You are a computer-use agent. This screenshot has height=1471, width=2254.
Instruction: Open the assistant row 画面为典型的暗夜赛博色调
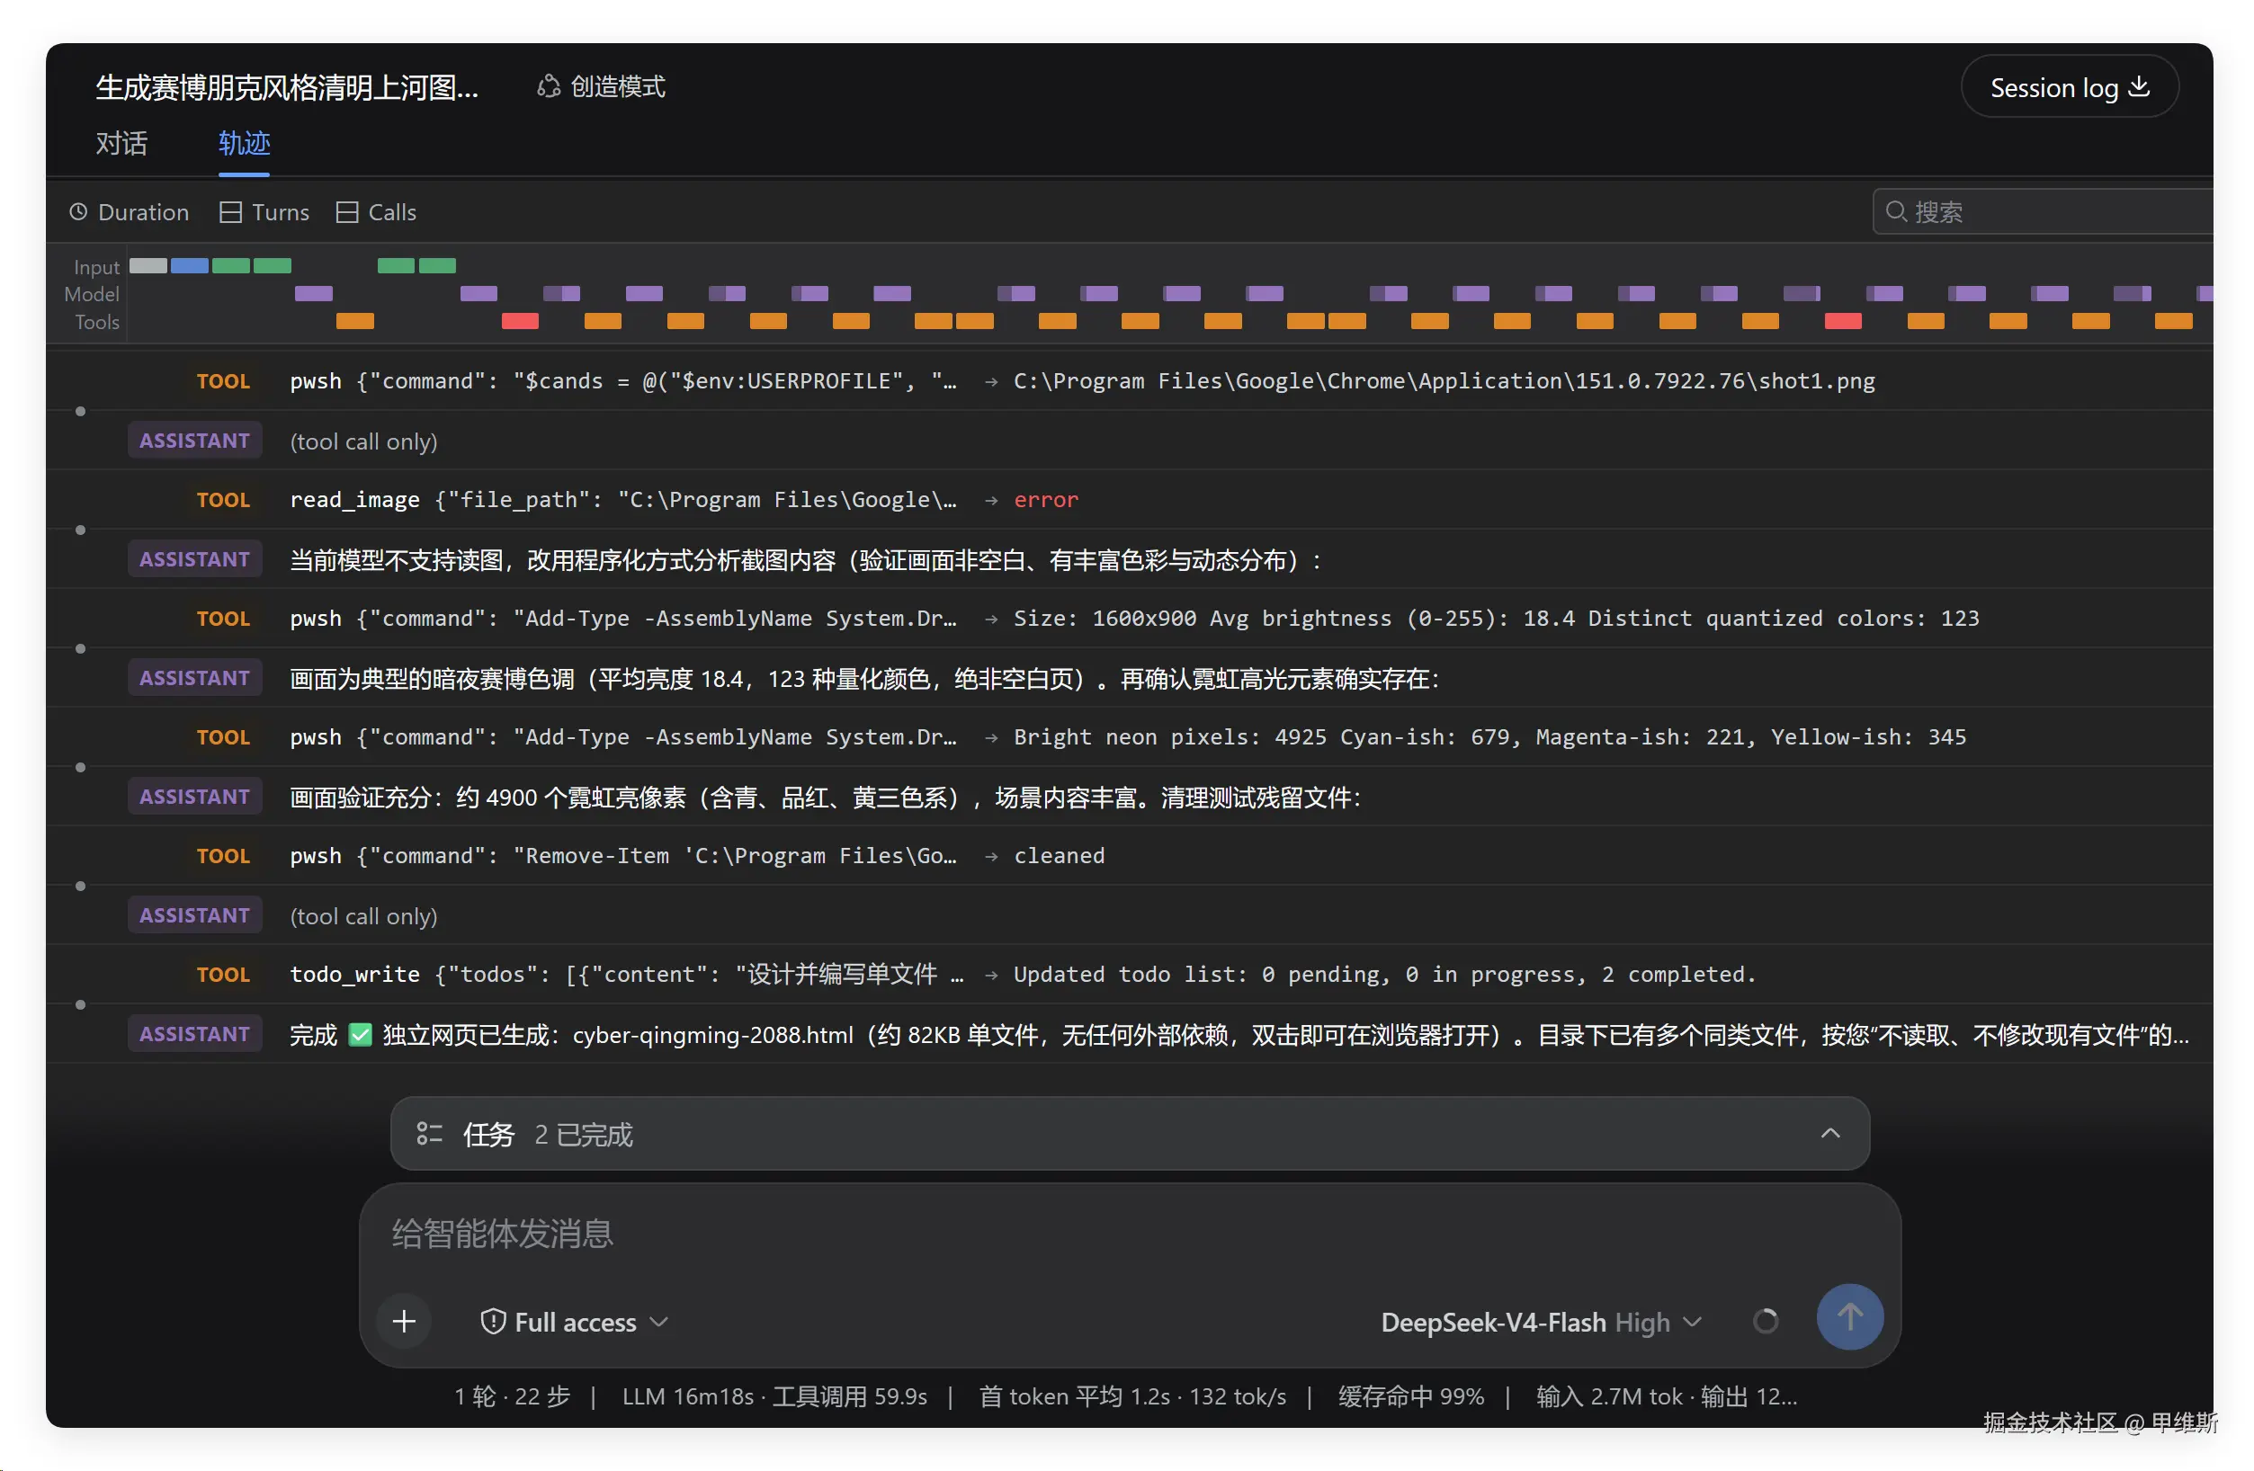(x=1129, y=678)
